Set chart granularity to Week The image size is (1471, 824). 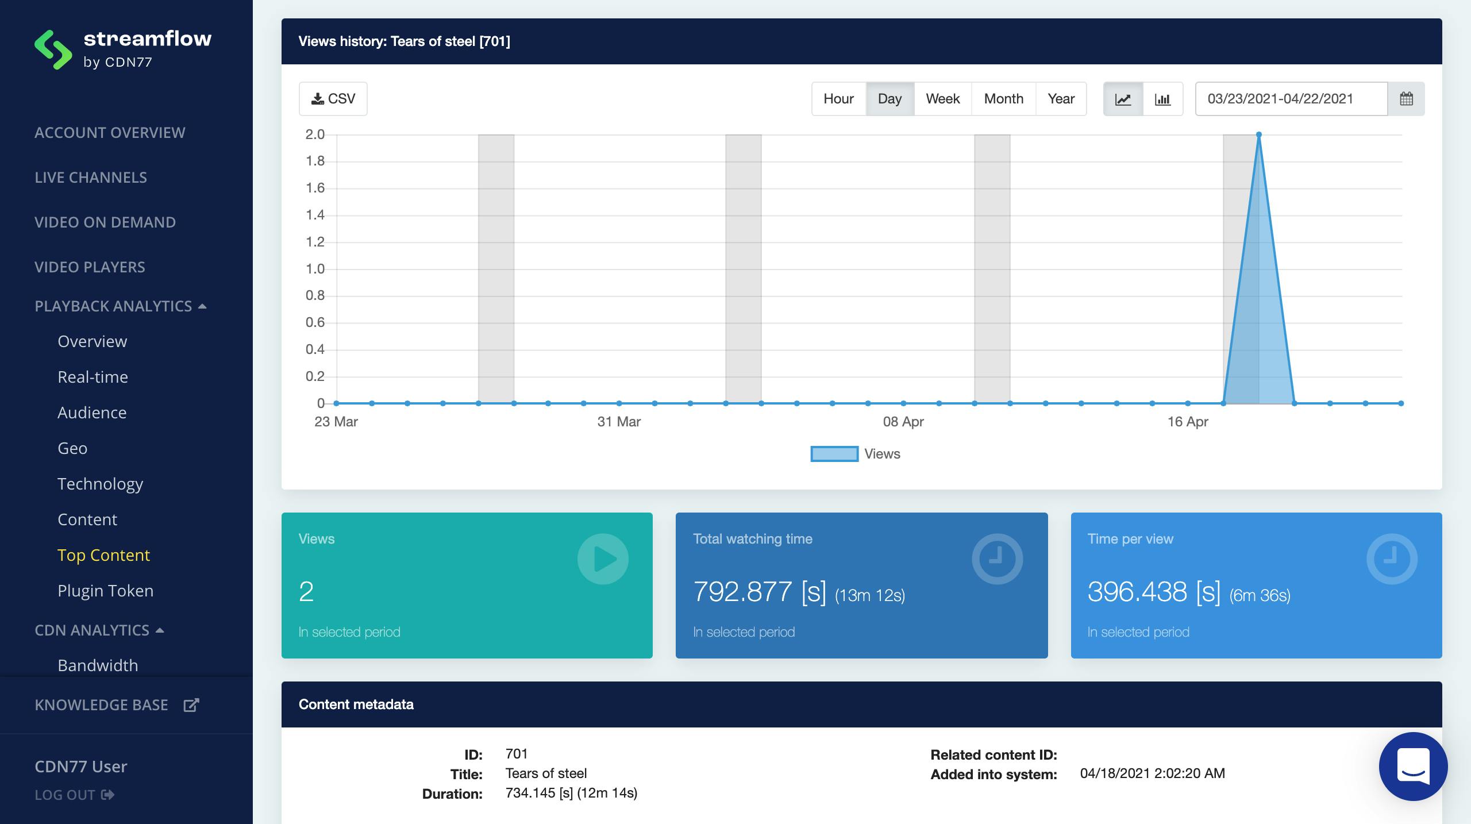point(942,99)
